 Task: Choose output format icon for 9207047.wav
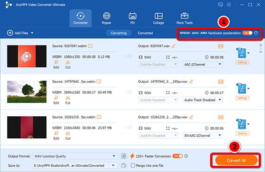point(242,53)
